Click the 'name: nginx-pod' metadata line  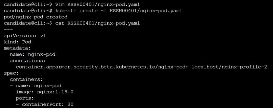click(32, 55)
